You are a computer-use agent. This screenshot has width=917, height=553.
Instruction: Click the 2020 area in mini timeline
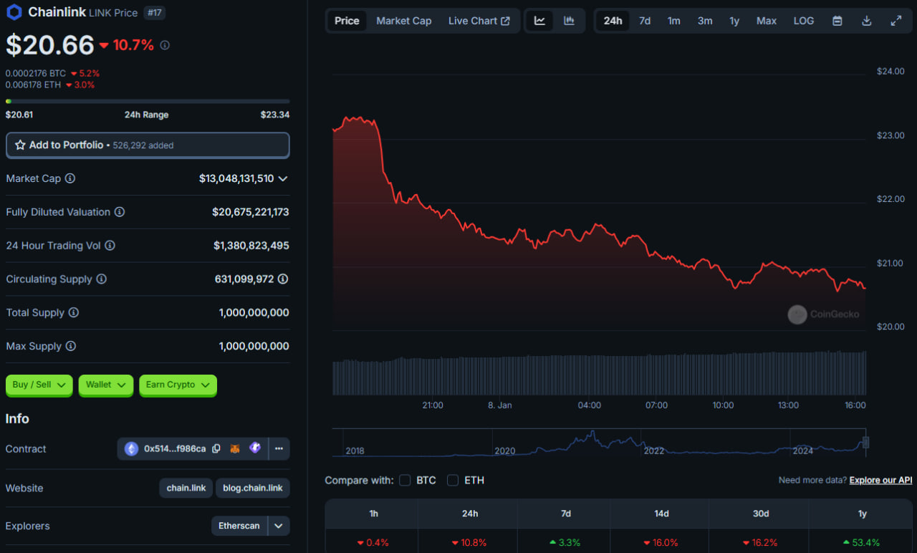pos(504,451)
